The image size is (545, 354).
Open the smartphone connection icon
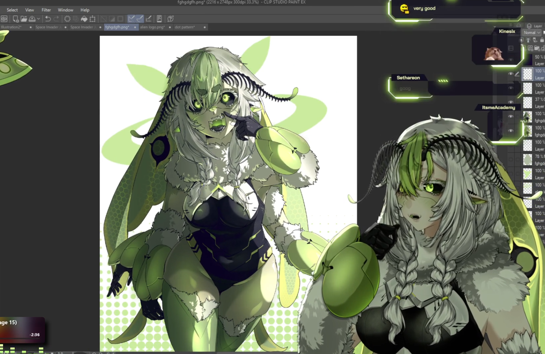coord(159,19)
